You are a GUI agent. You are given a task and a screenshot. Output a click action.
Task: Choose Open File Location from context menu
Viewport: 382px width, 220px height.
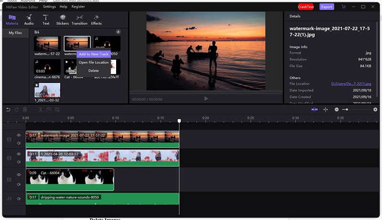94,63
